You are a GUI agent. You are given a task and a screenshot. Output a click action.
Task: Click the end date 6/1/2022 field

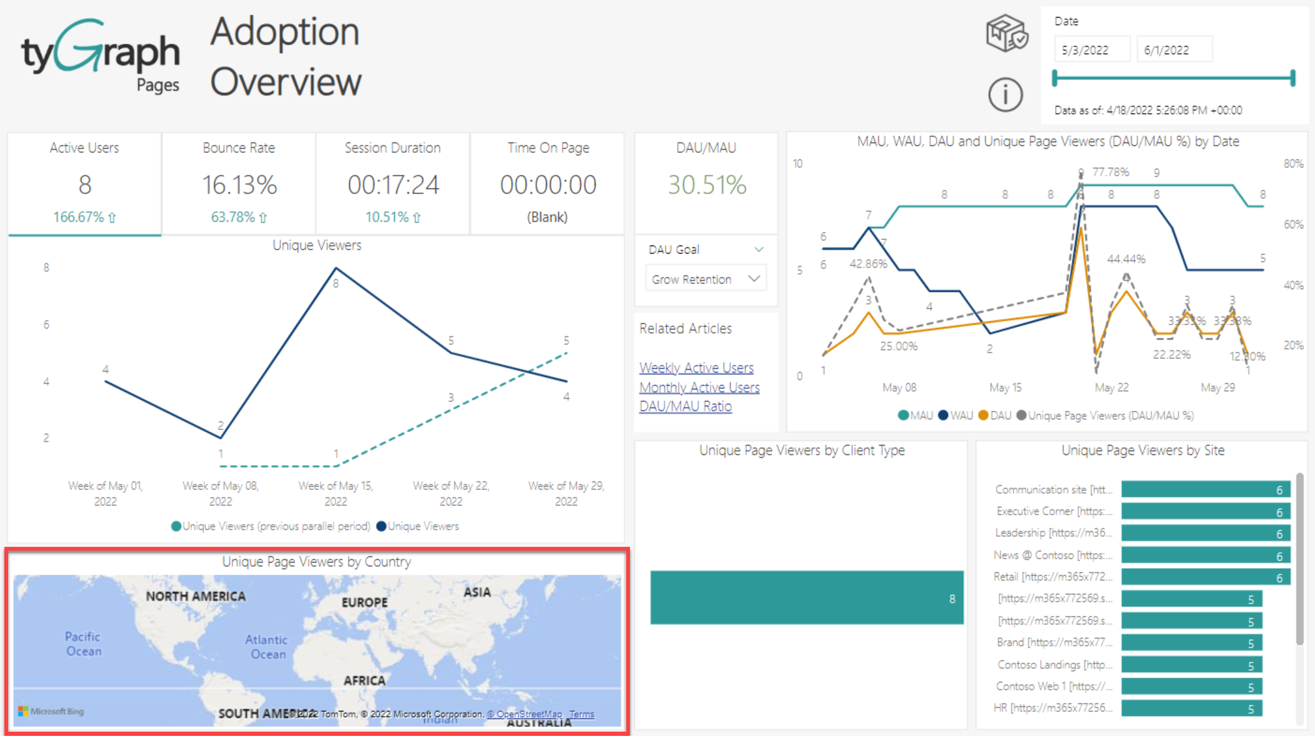(x=1174, y=50)
